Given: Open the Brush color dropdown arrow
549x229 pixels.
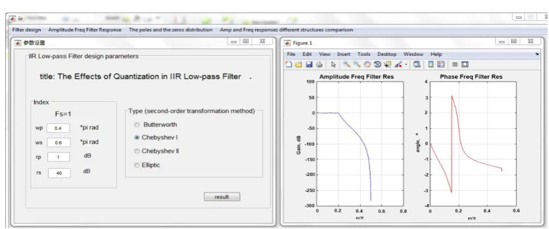Looking at the screenshot, I should pos(406,64).
